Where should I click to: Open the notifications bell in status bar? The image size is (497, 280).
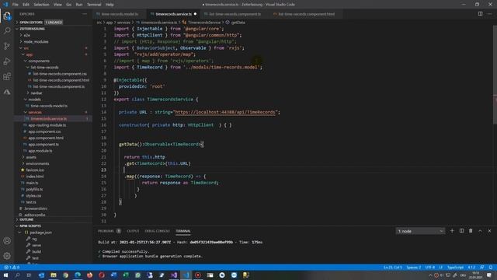point(491,268)
